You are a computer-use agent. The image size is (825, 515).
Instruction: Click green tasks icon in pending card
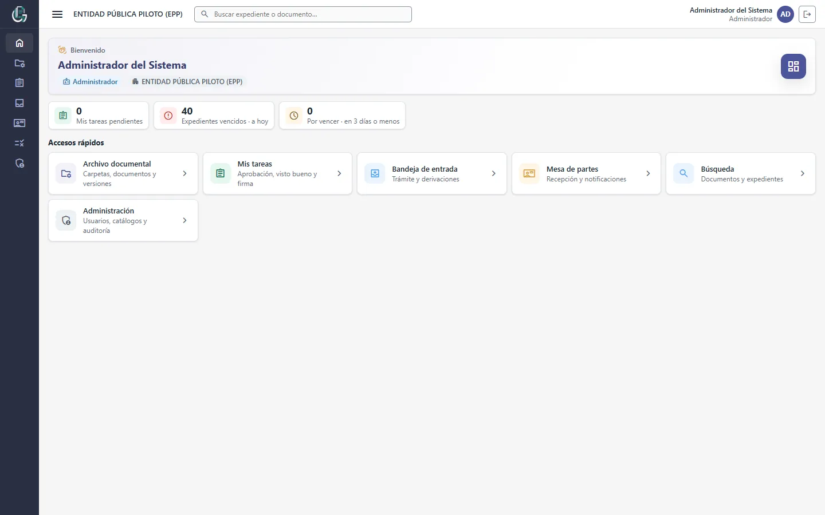[64, 116]
